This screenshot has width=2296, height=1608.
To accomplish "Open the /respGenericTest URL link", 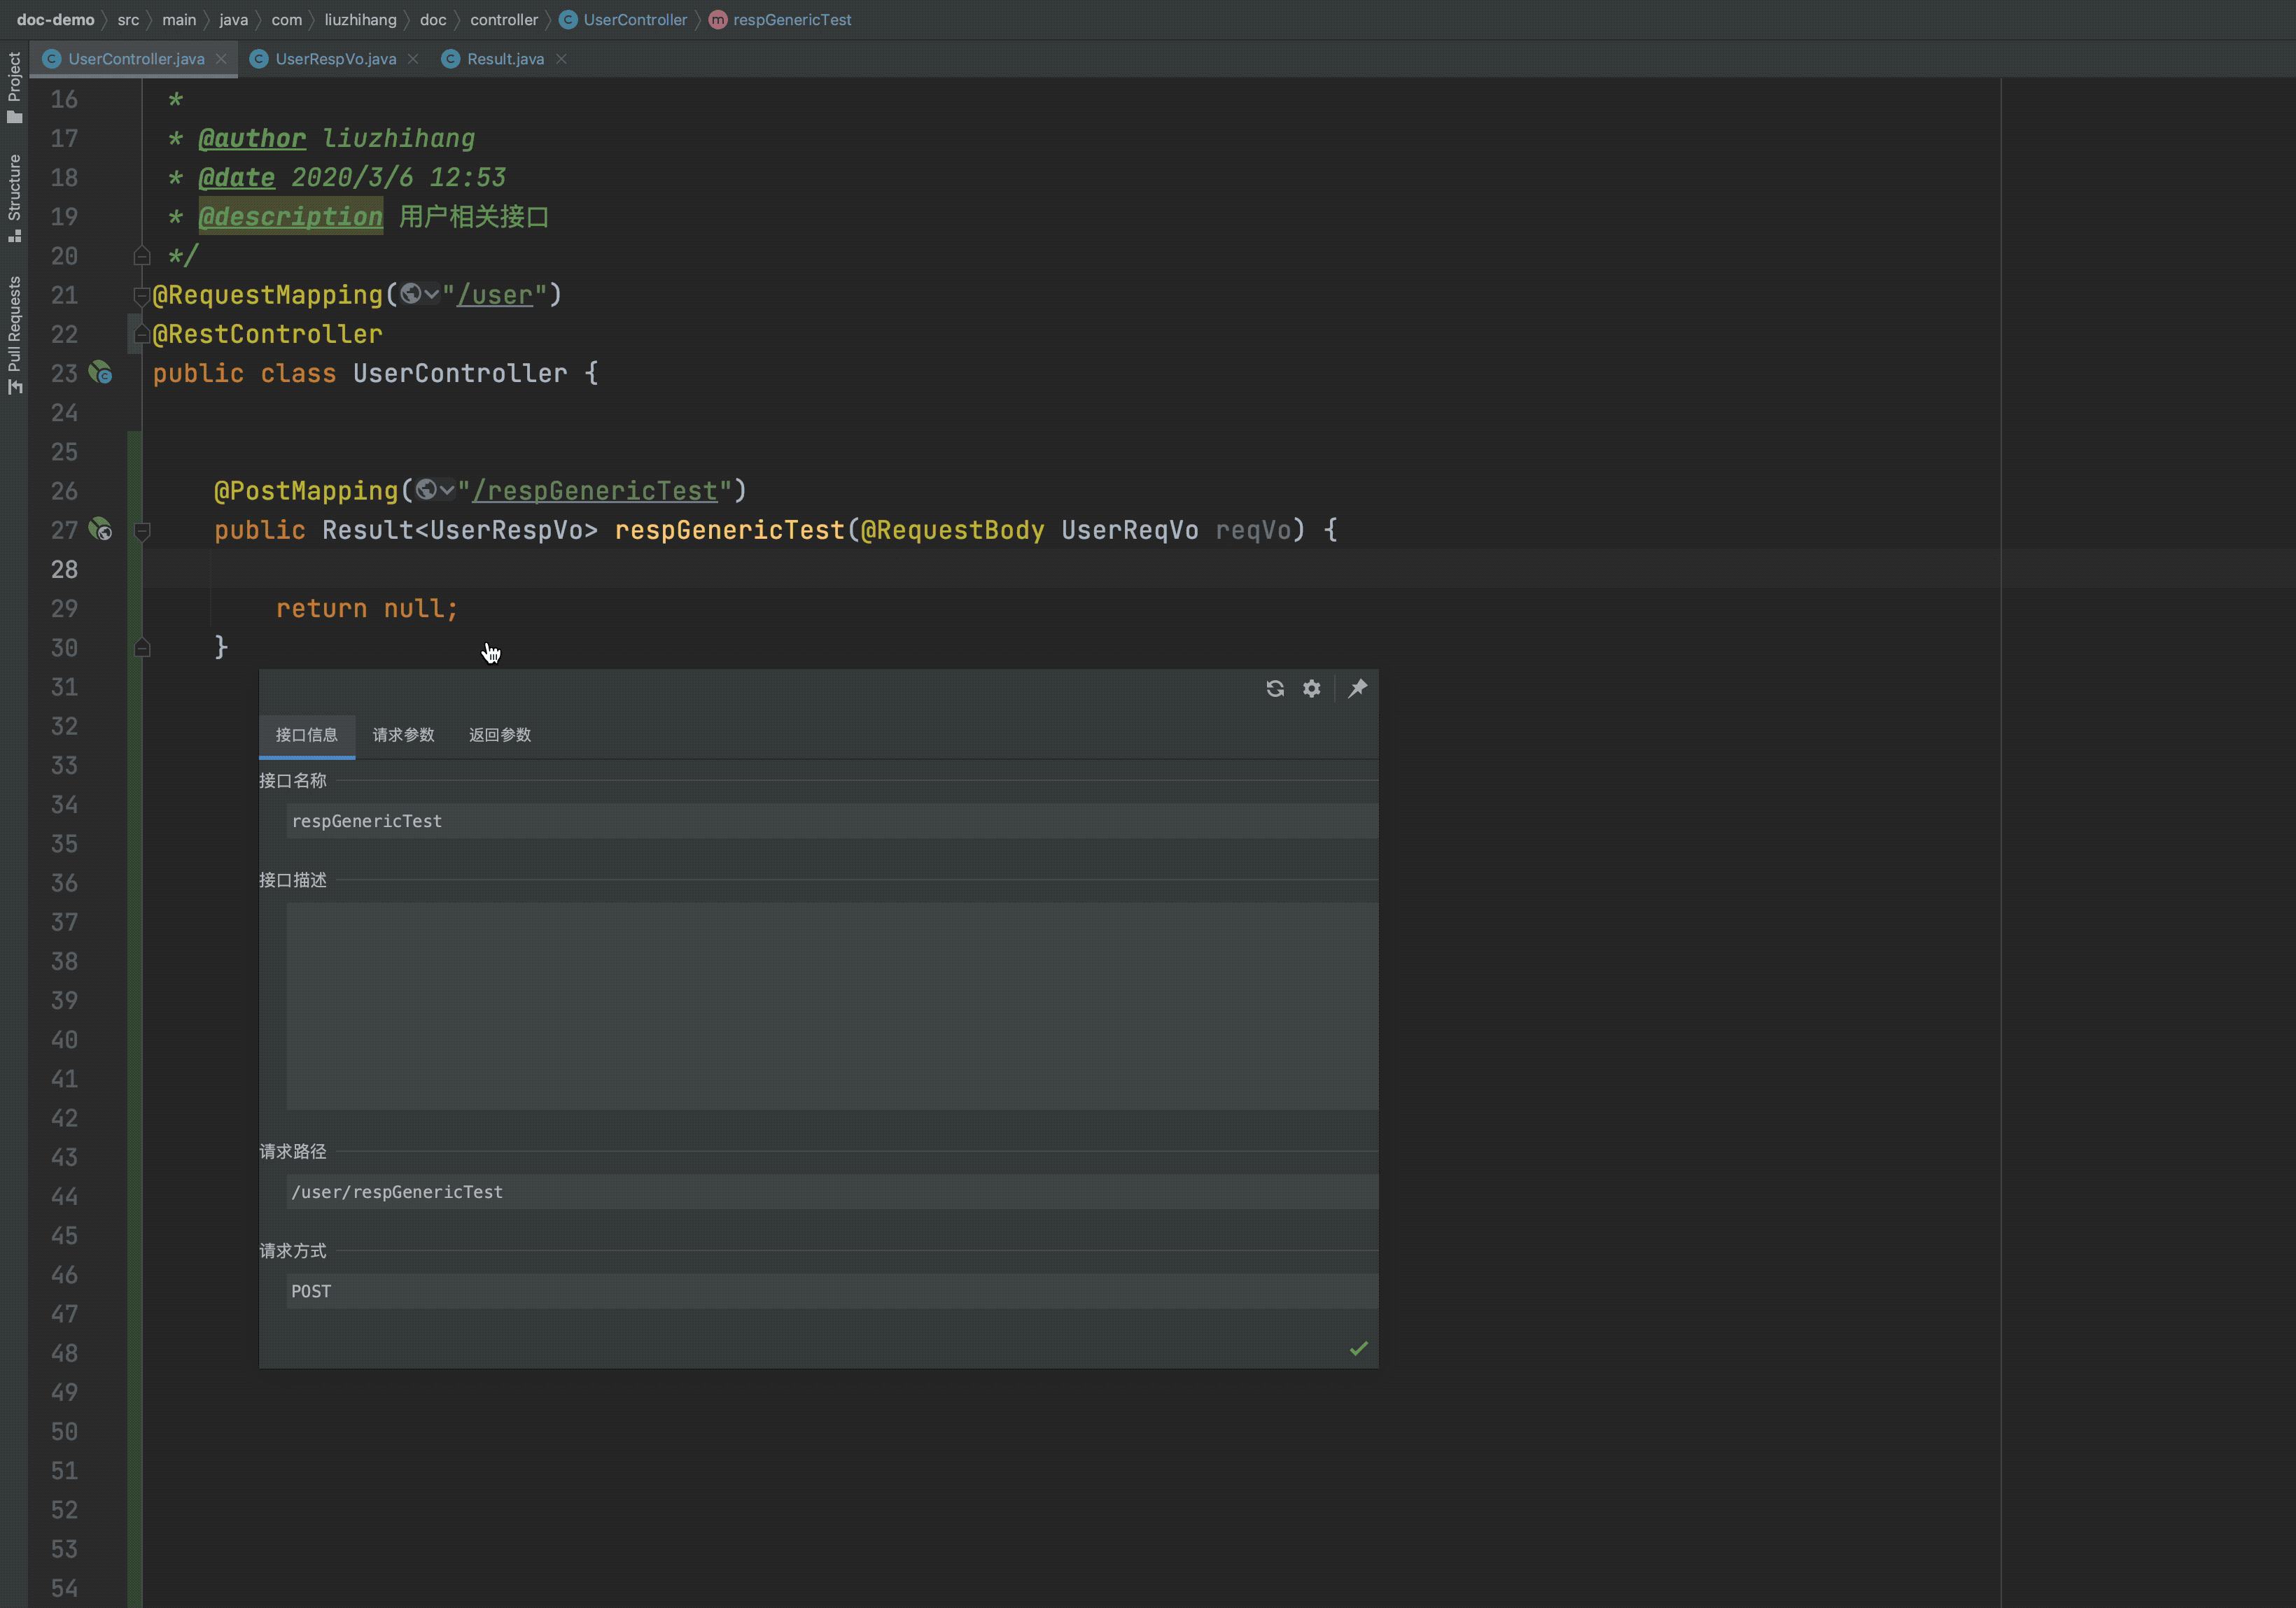I will tap(595, 491).
